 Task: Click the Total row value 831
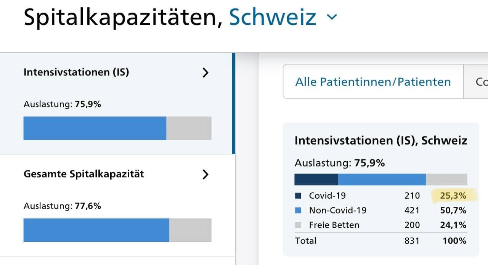click(x=412, y=241)
